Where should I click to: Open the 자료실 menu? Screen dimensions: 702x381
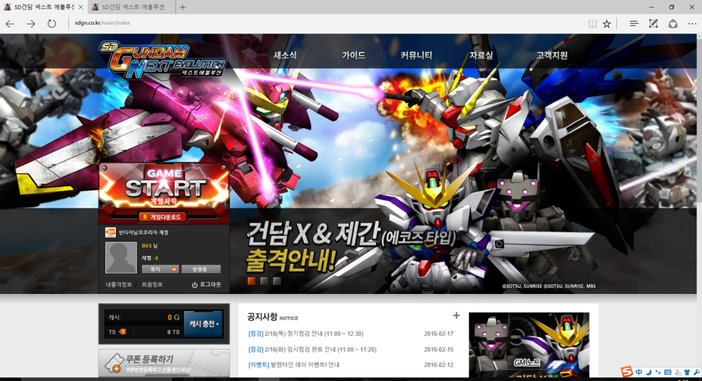click(480, 55)
